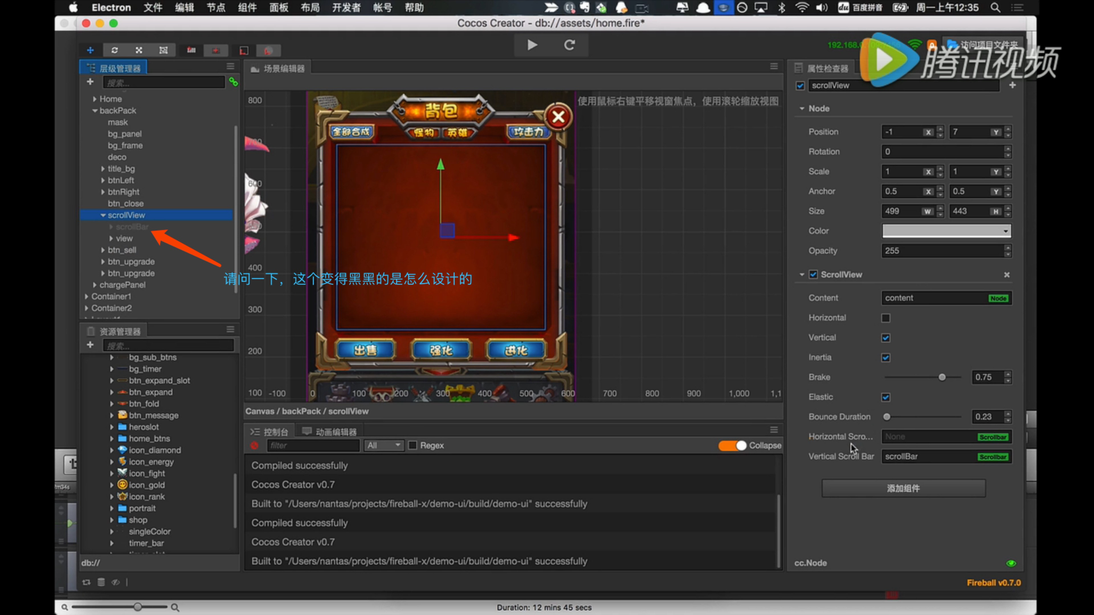Uncheck the Inertia checkbox
Viewport: 1094px width, 615px height.
pos(886,357)
